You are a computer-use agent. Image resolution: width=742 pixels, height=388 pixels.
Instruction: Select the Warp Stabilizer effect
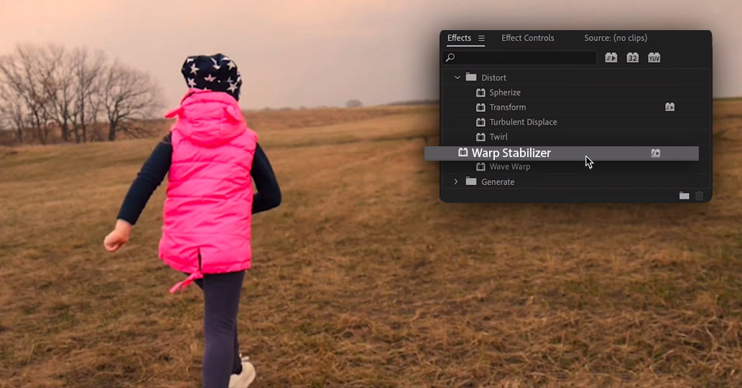(x=511, y=153)
